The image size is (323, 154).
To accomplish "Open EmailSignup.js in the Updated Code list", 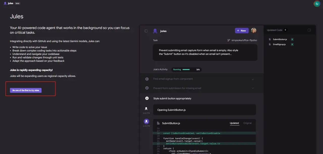I will coord(279,44).
